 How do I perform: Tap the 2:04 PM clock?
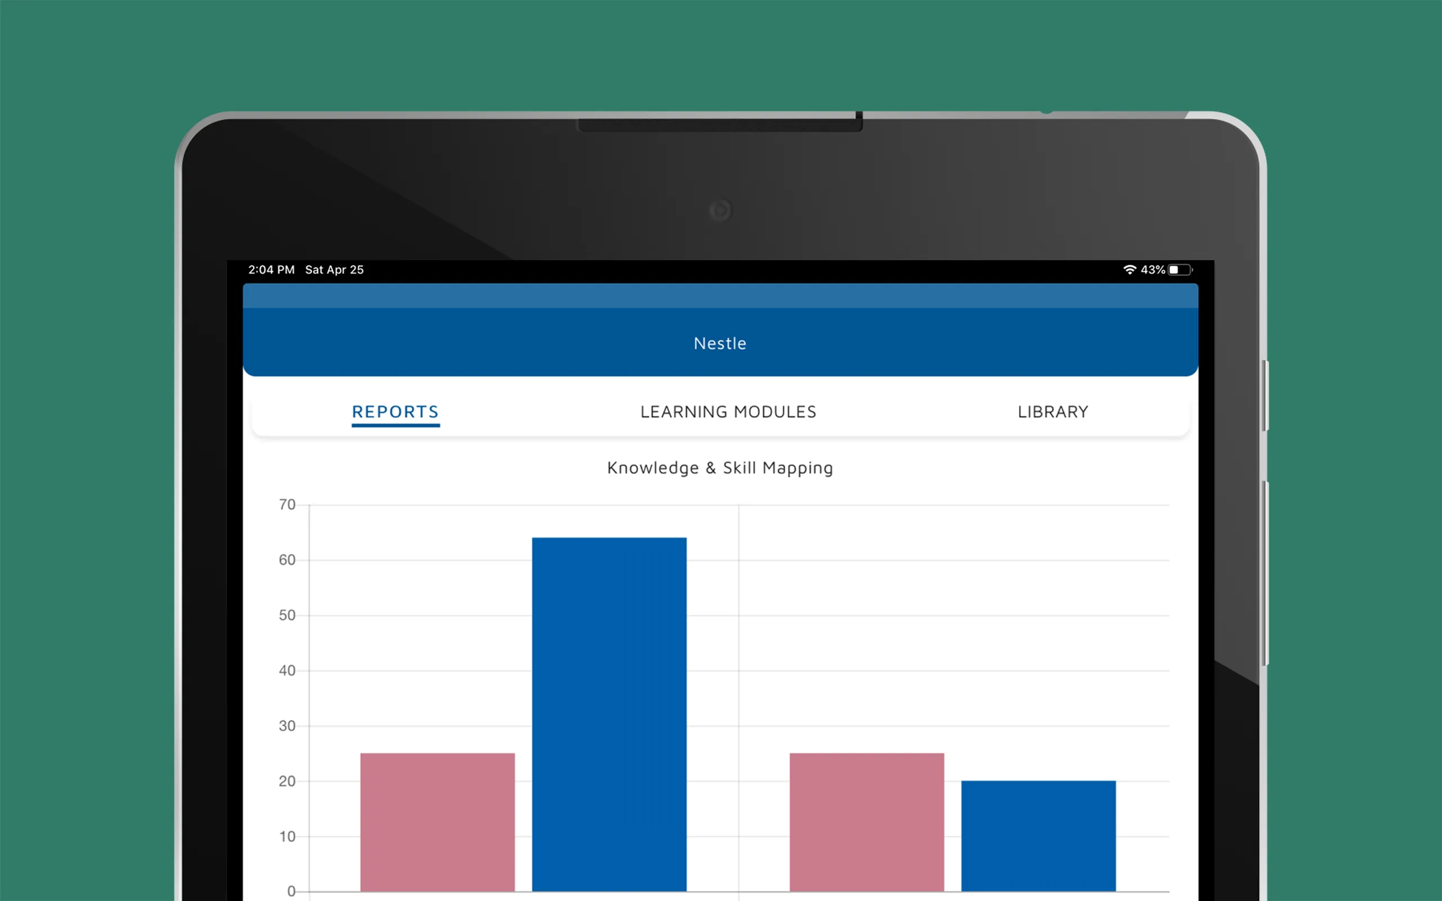(x=271, y=269)
